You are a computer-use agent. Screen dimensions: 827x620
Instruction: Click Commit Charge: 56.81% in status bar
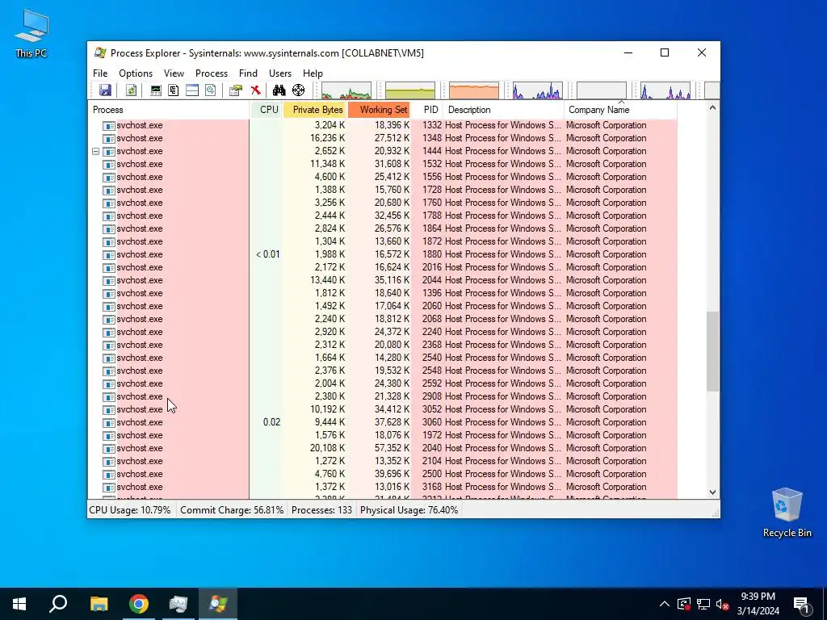[x=232, y=510]
